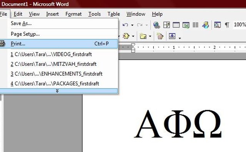This screenshot has height=152, width=246.
Task: Expand the File menu with double chevron
Action: (x=59, y=91)
